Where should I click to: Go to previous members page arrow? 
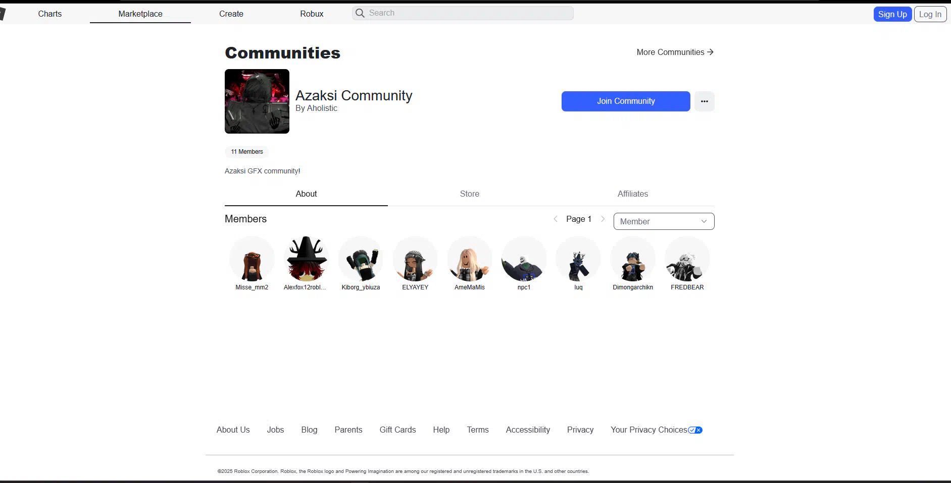coord(556,219)
